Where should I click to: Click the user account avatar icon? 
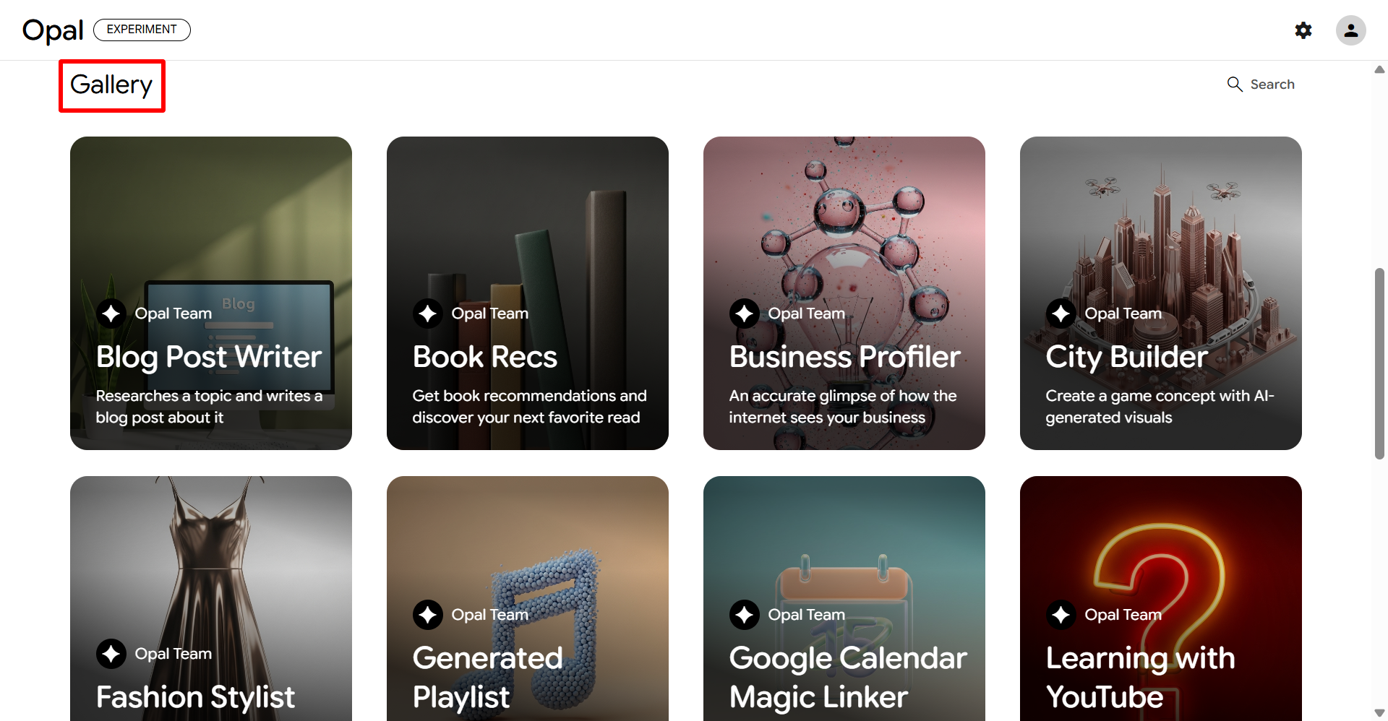(x=1350, y=30)
